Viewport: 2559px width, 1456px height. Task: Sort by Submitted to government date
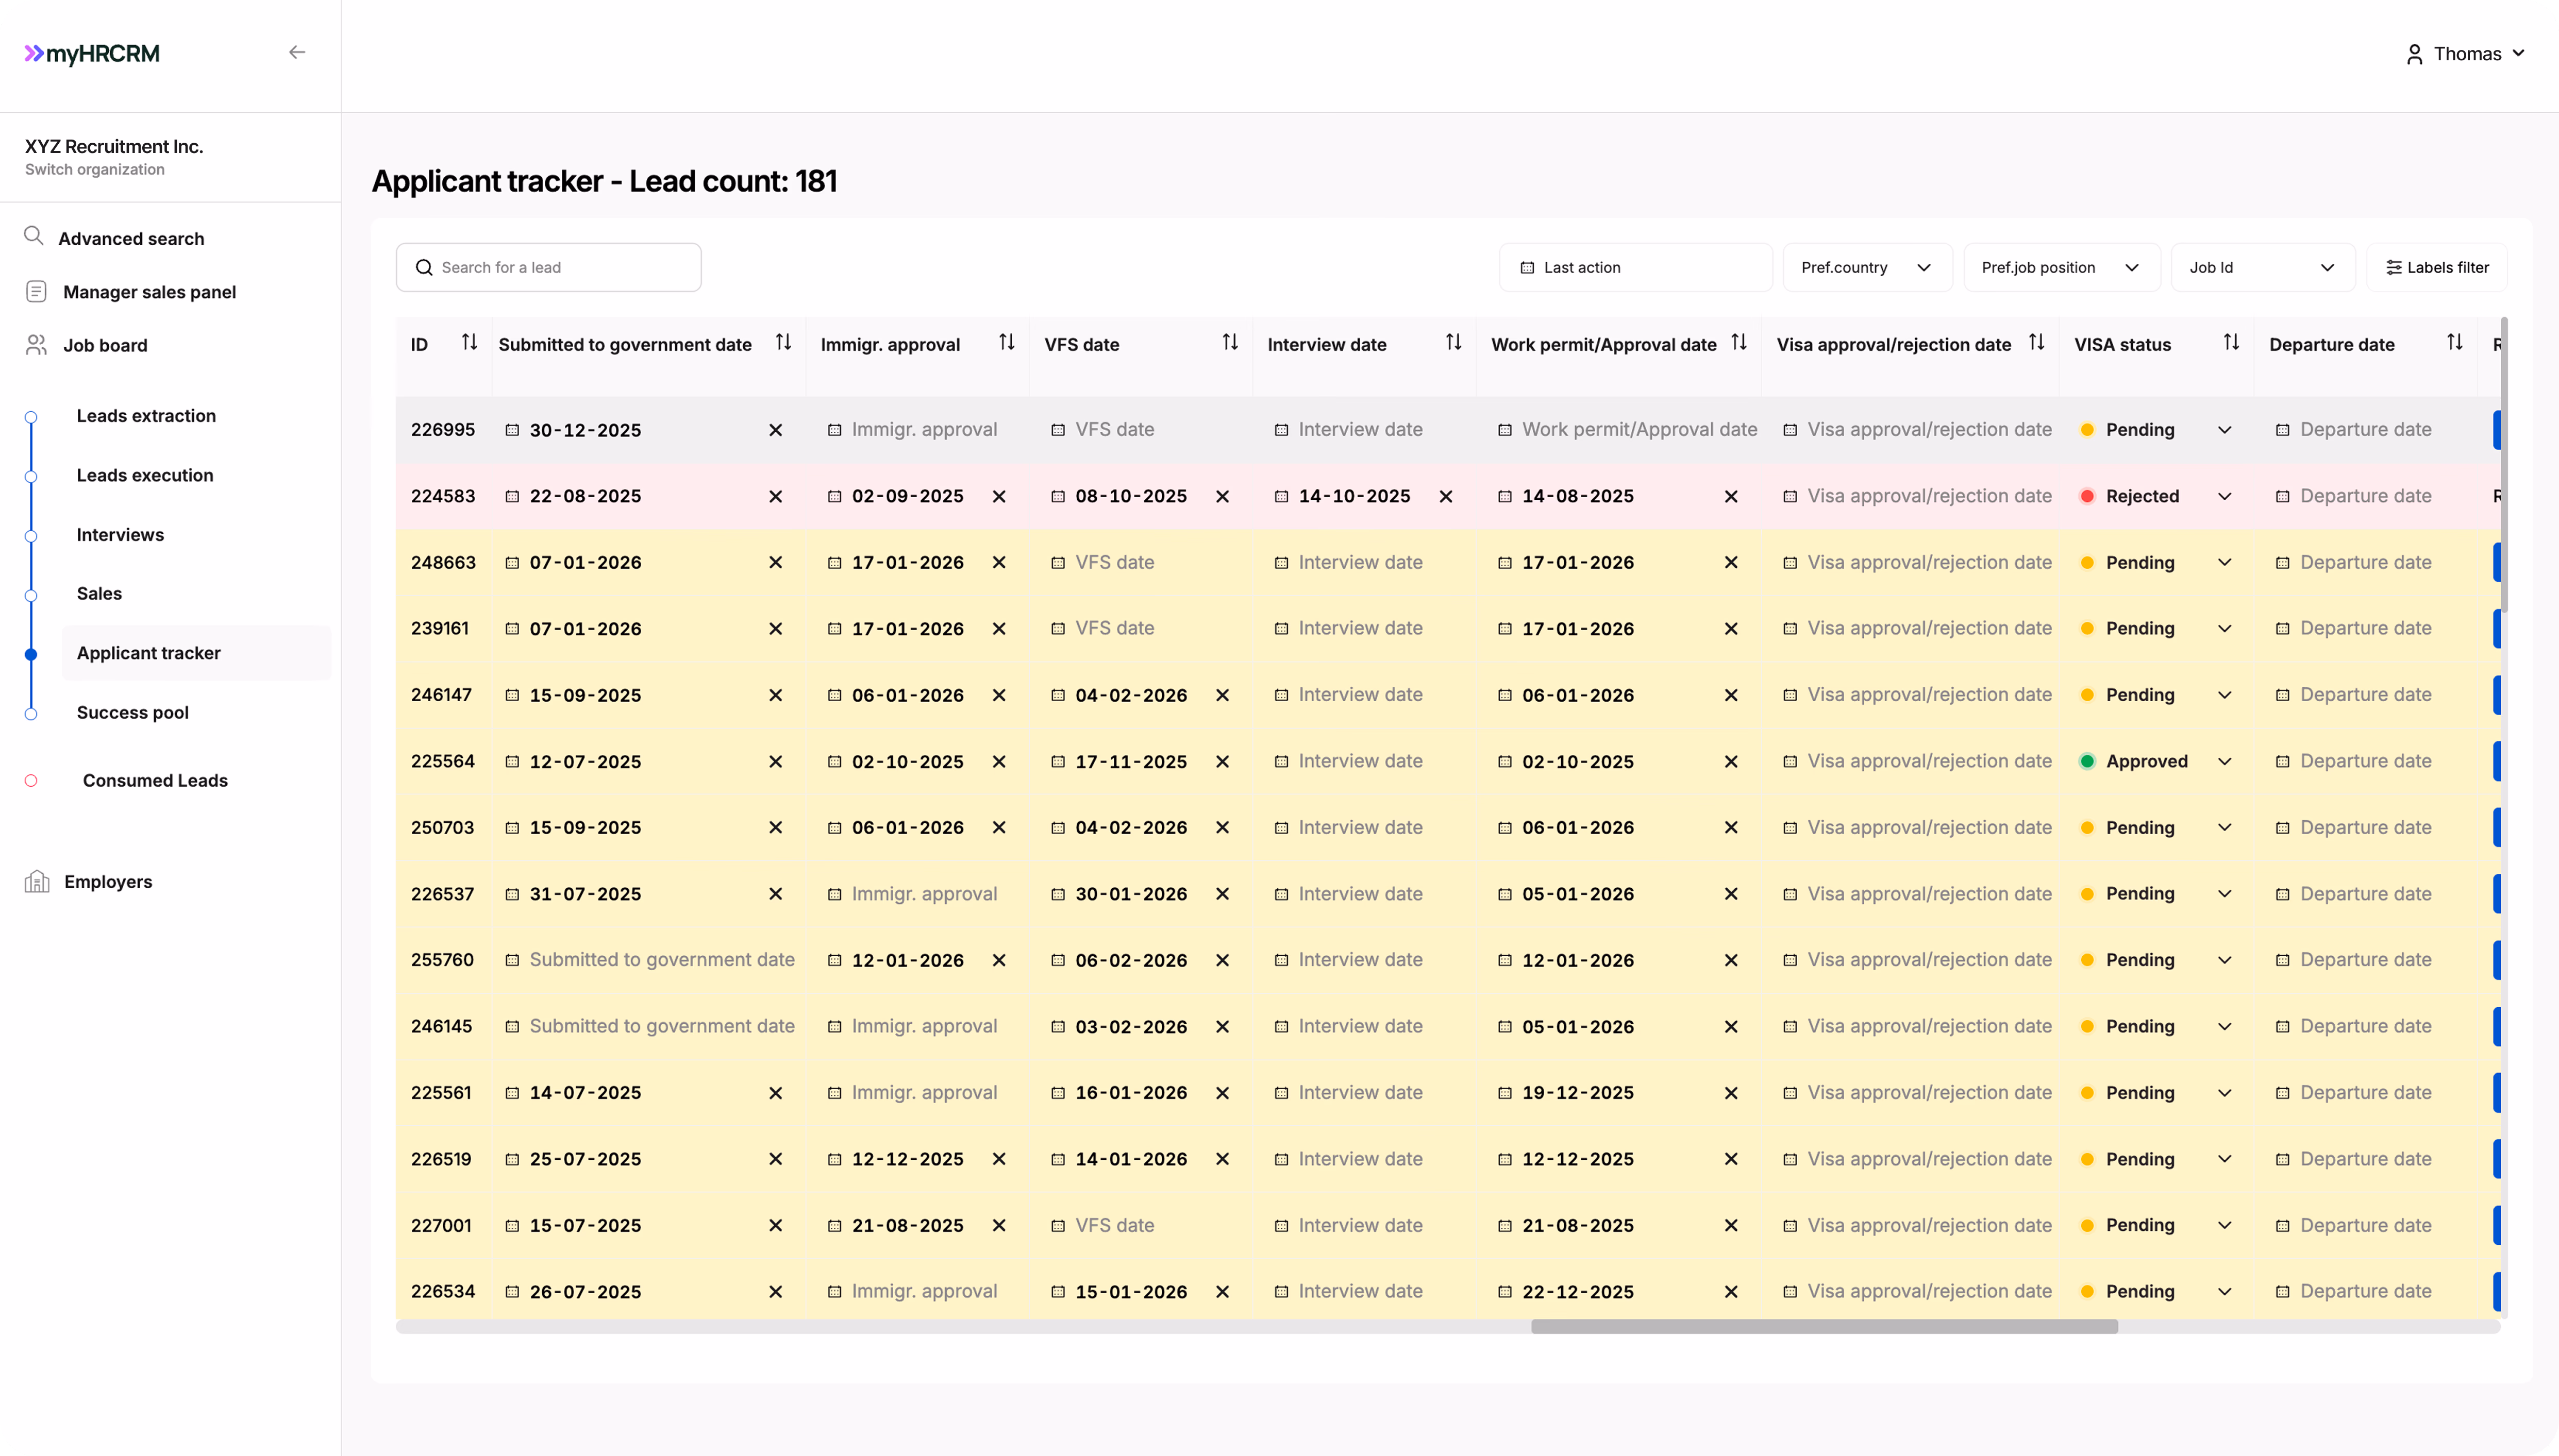[783, 343]
